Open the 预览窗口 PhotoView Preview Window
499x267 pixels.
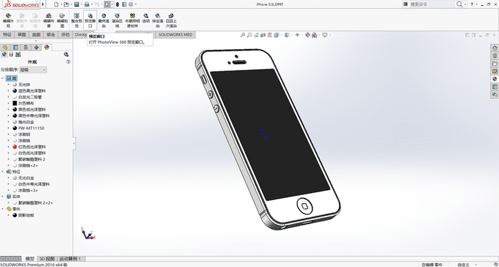click(90, 20)
